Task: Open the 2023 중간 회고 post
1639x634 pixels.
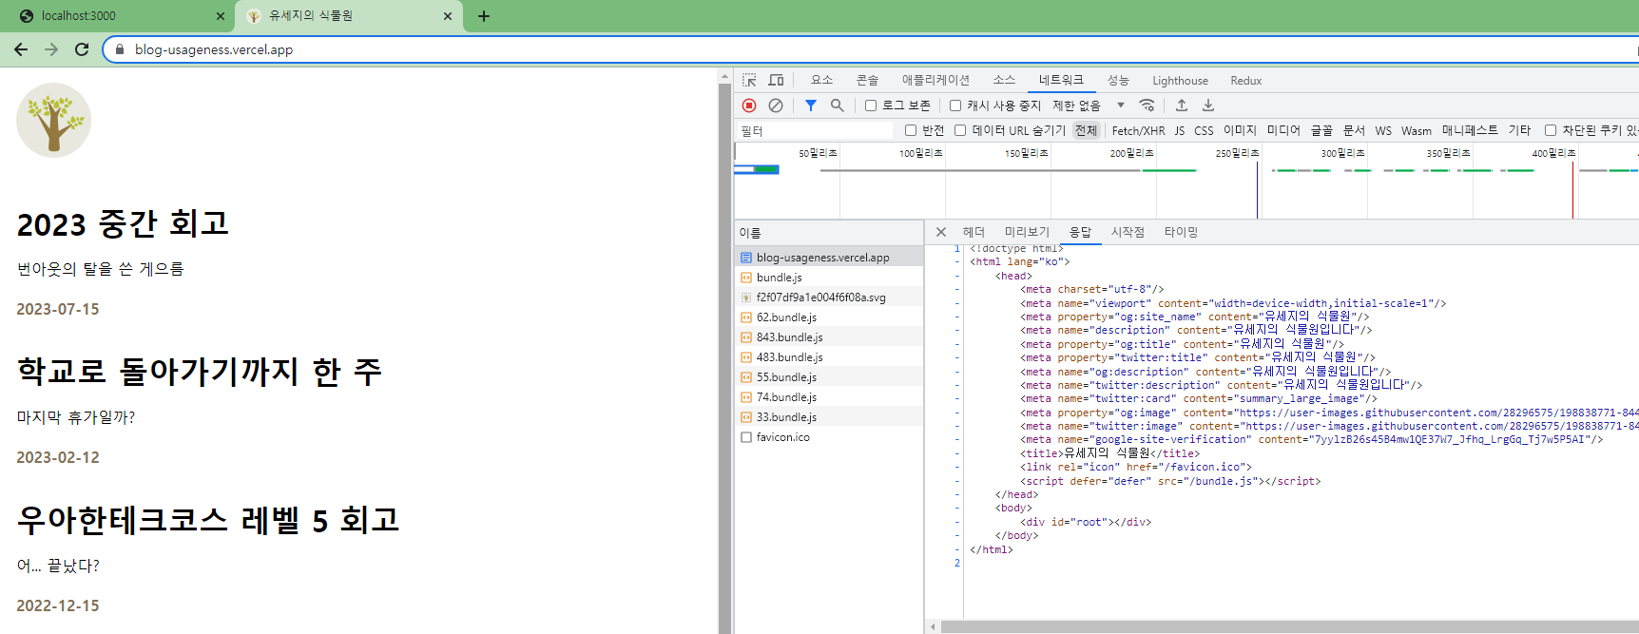Action: click(123, 224)
